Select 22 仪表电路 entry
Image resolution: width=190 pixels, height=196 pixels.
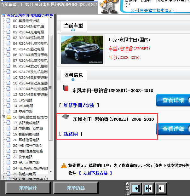pyautogui.click(x=23, y=157)
